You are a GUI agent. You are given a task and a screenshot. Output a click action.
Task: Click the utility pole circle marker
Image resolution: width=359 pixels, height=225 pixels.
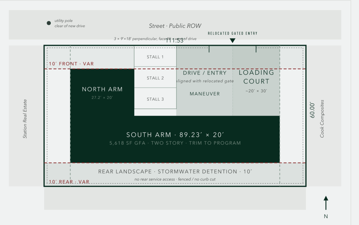coord(49,23)
